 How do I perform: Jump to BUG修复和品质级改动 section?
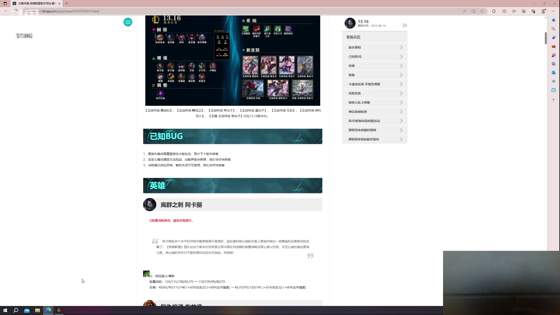(x=375, y=121)
